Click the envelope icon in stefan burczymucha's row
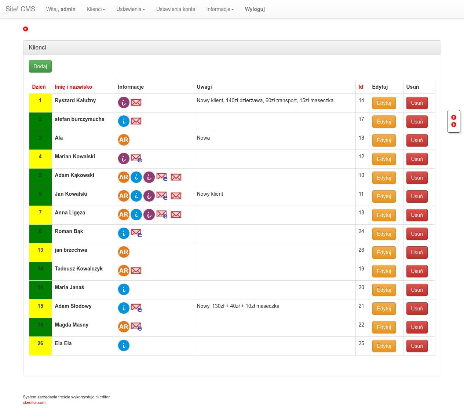This screenshot has height=420, width=464. tap(136, 121)
